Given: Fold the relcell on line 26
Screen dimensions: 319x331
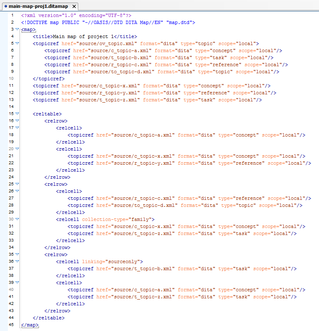Looking at the screenshot, I should (17, 191).
